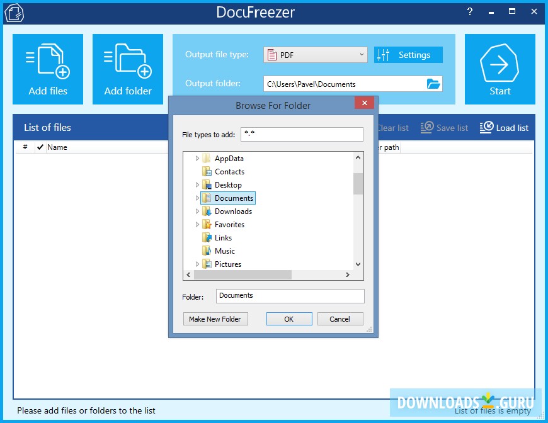Screen dimensions: 548x423
Task: Click the folder tree's up scroll arrow
Action: click(358, 157)
